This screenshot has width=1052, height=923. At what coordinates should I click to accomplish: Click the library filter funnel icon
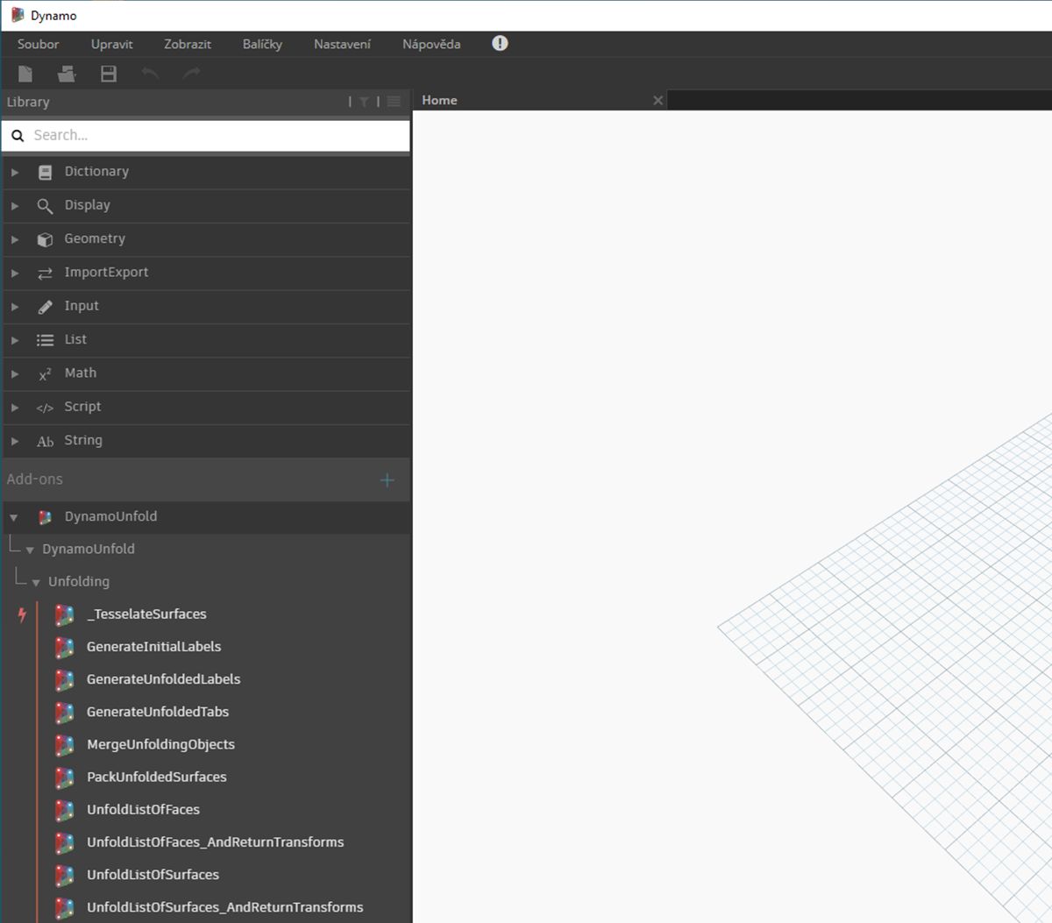364,102
